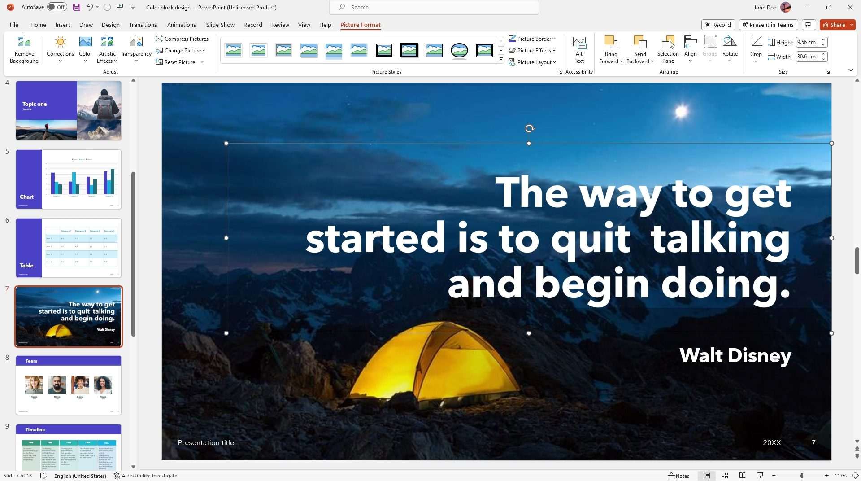861x481 pixels.
Task: Expand Bring Forward options
Action: (621, 61)
